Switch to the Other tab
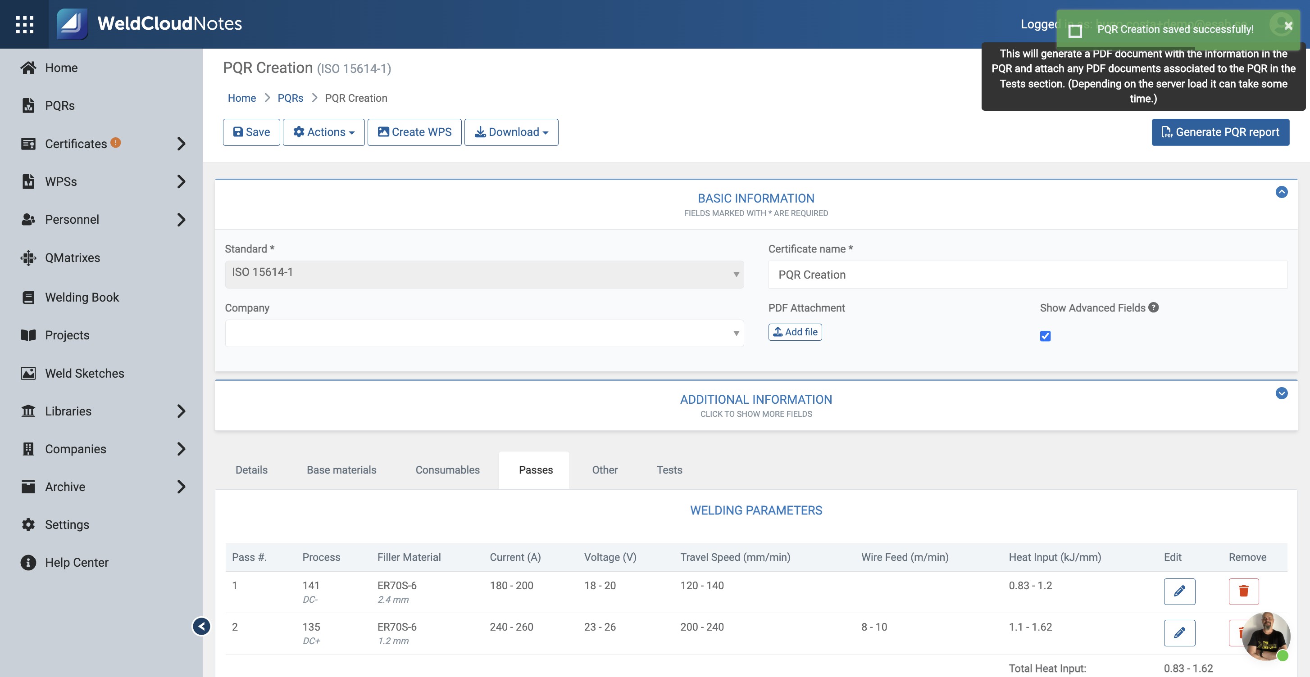Viewport: 1310px width, 677px height. [x=605, y=470]
